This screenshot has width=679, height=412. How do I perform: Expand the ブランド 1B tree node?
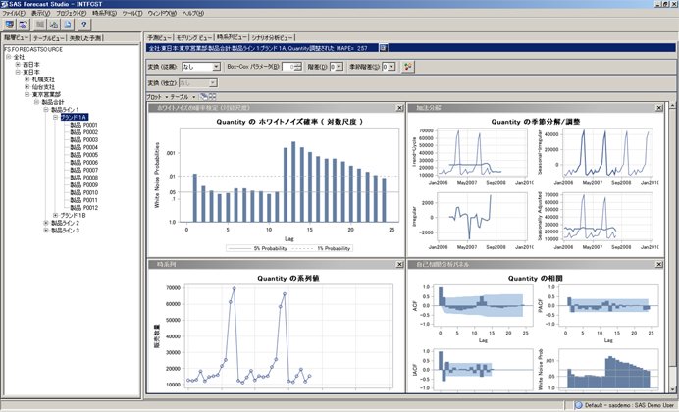[x=55, y=215]
